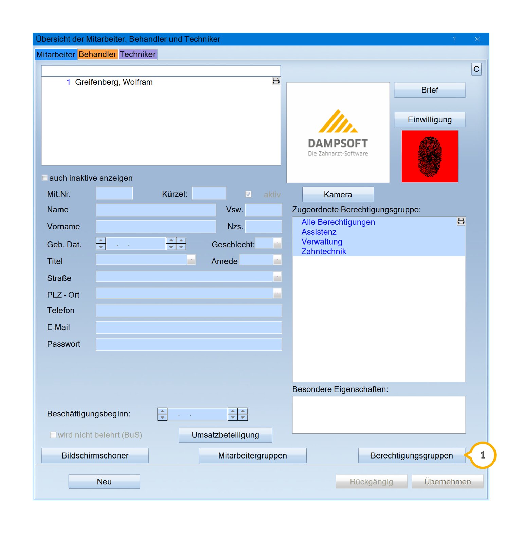Click the rightmost stepper of Beschäftigungsbeginn
This screenshot has height=533, width=522.
243,414
